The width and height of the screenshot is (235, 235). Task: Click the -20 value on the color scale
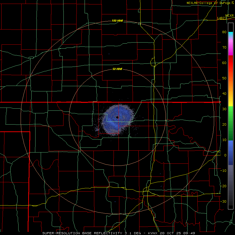[x=223, y=186]
